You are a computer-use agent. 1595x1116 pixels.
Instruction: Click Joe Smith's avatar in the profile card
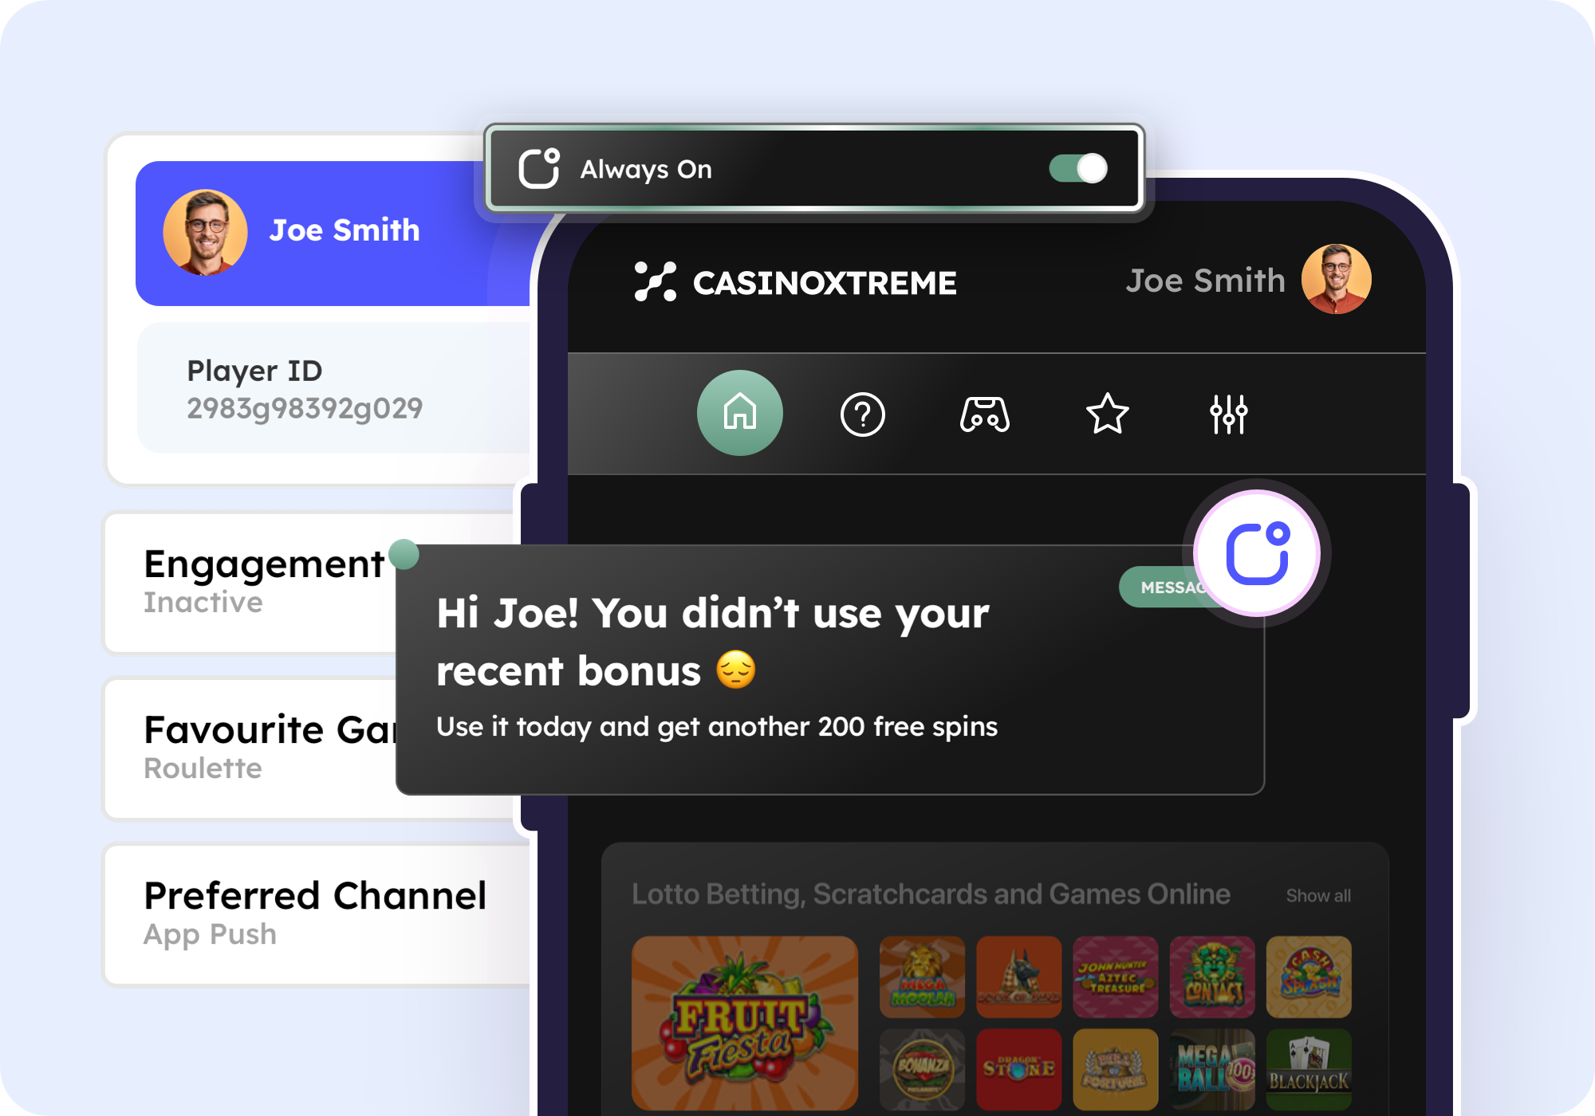click(205, 232)
